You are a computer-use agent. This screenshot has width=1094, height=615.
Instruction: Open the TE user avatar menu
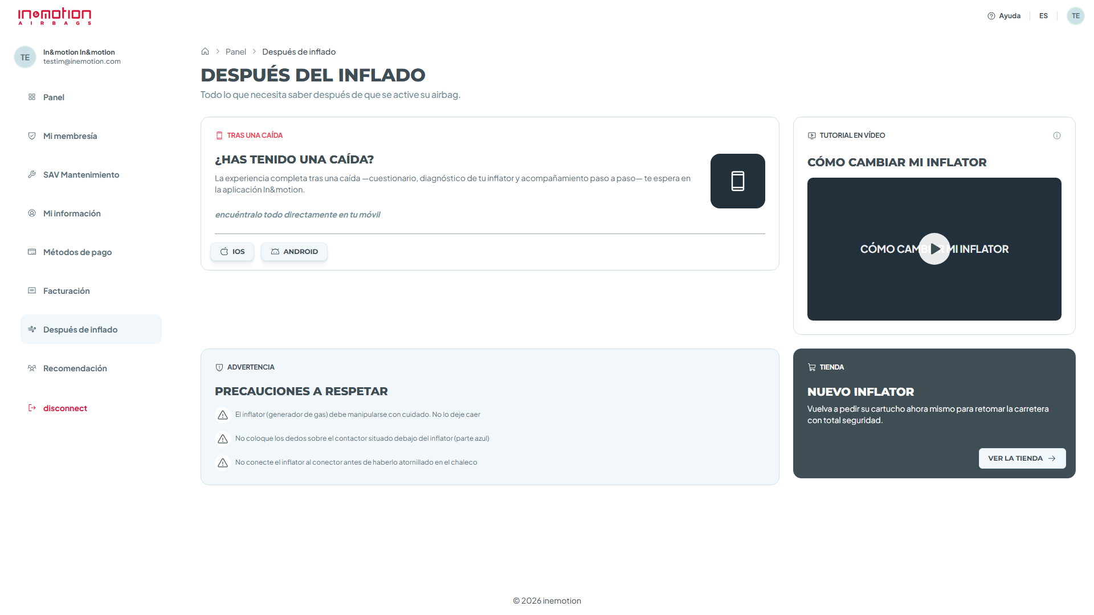tap(1075, 16)
